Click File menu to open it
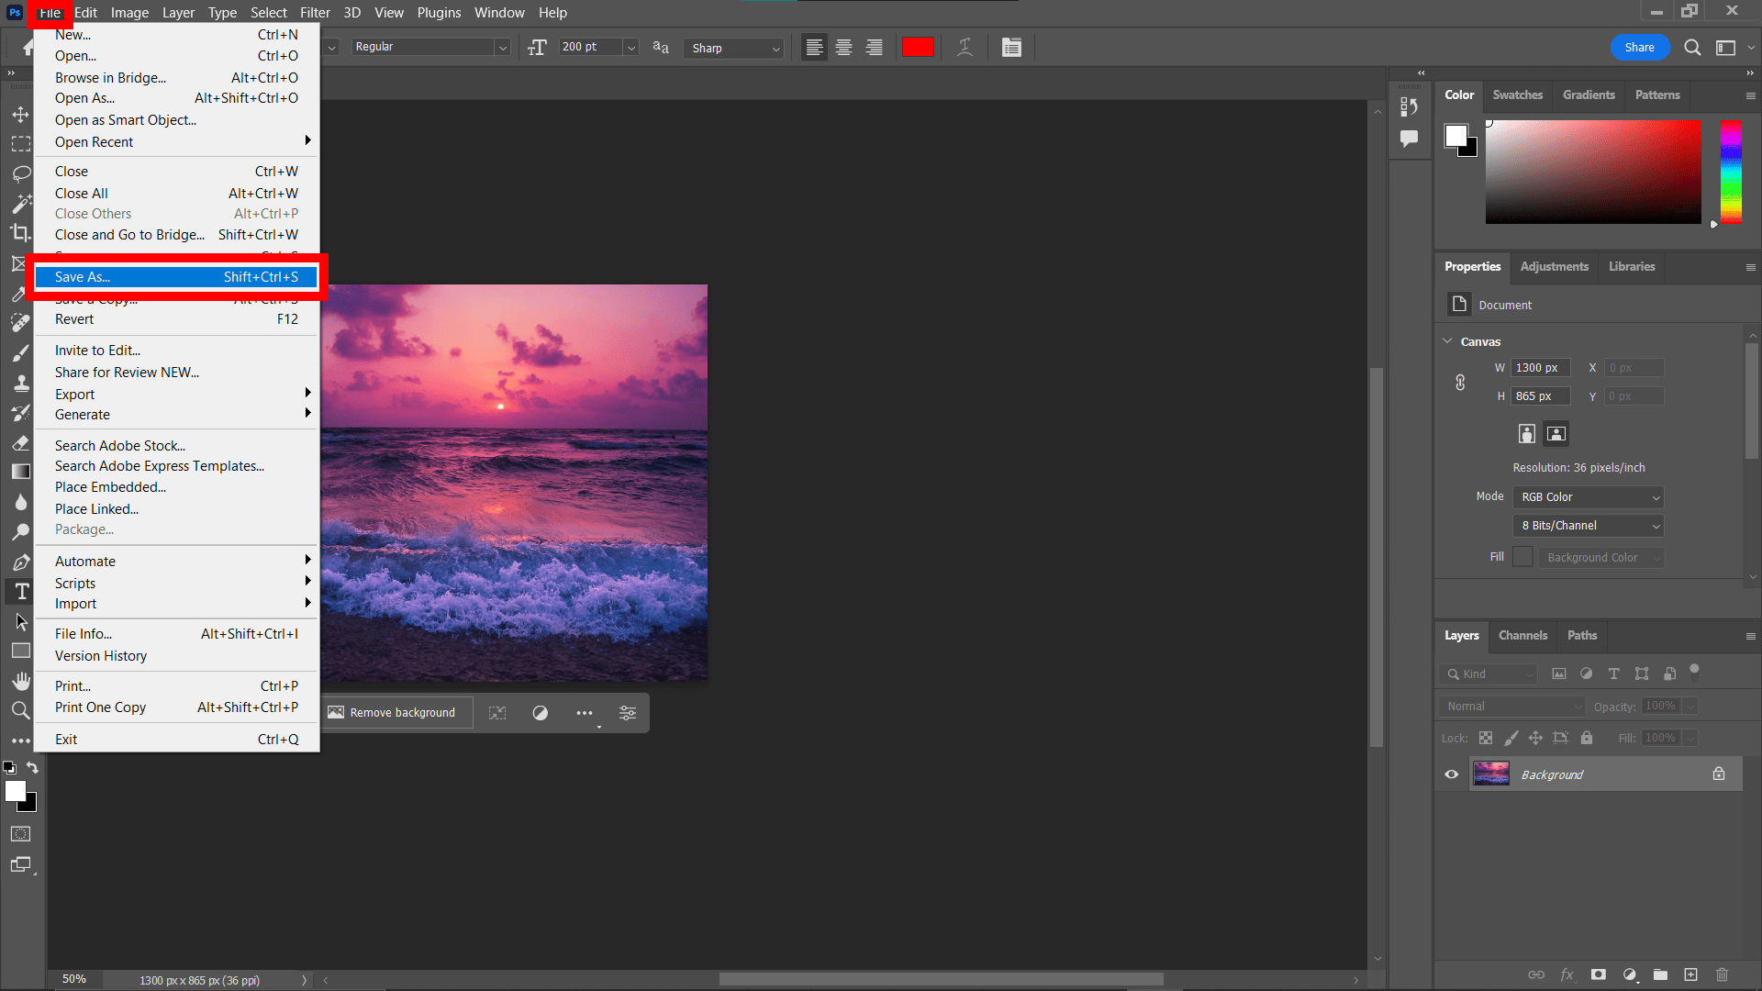The image size is (1762, 991). coord(50,12)
